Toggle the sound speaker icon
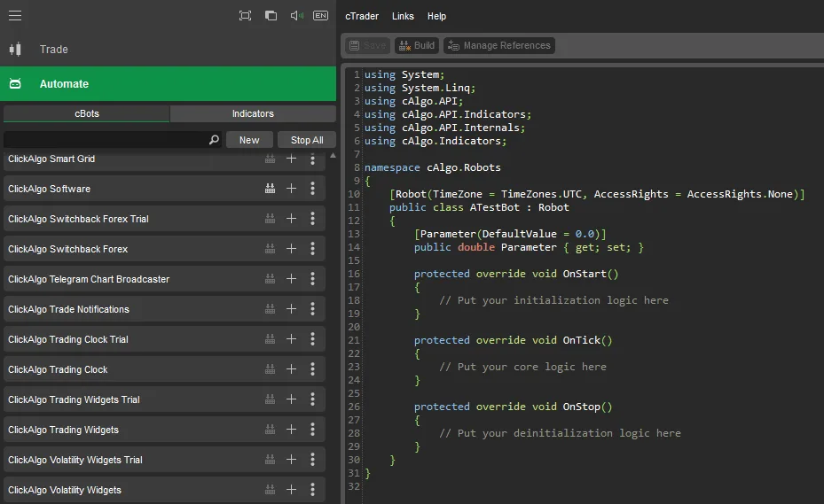This screenshot has width=824, height=504. (296, 16)
